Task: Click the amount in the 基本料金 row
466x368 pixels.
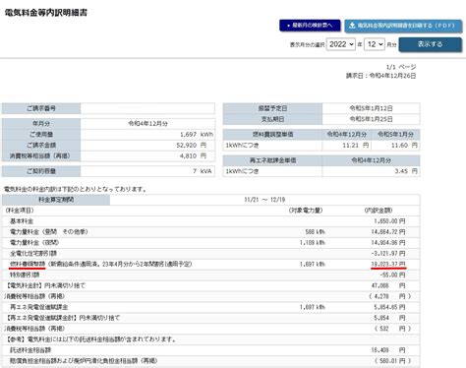Action: [389, 221]
